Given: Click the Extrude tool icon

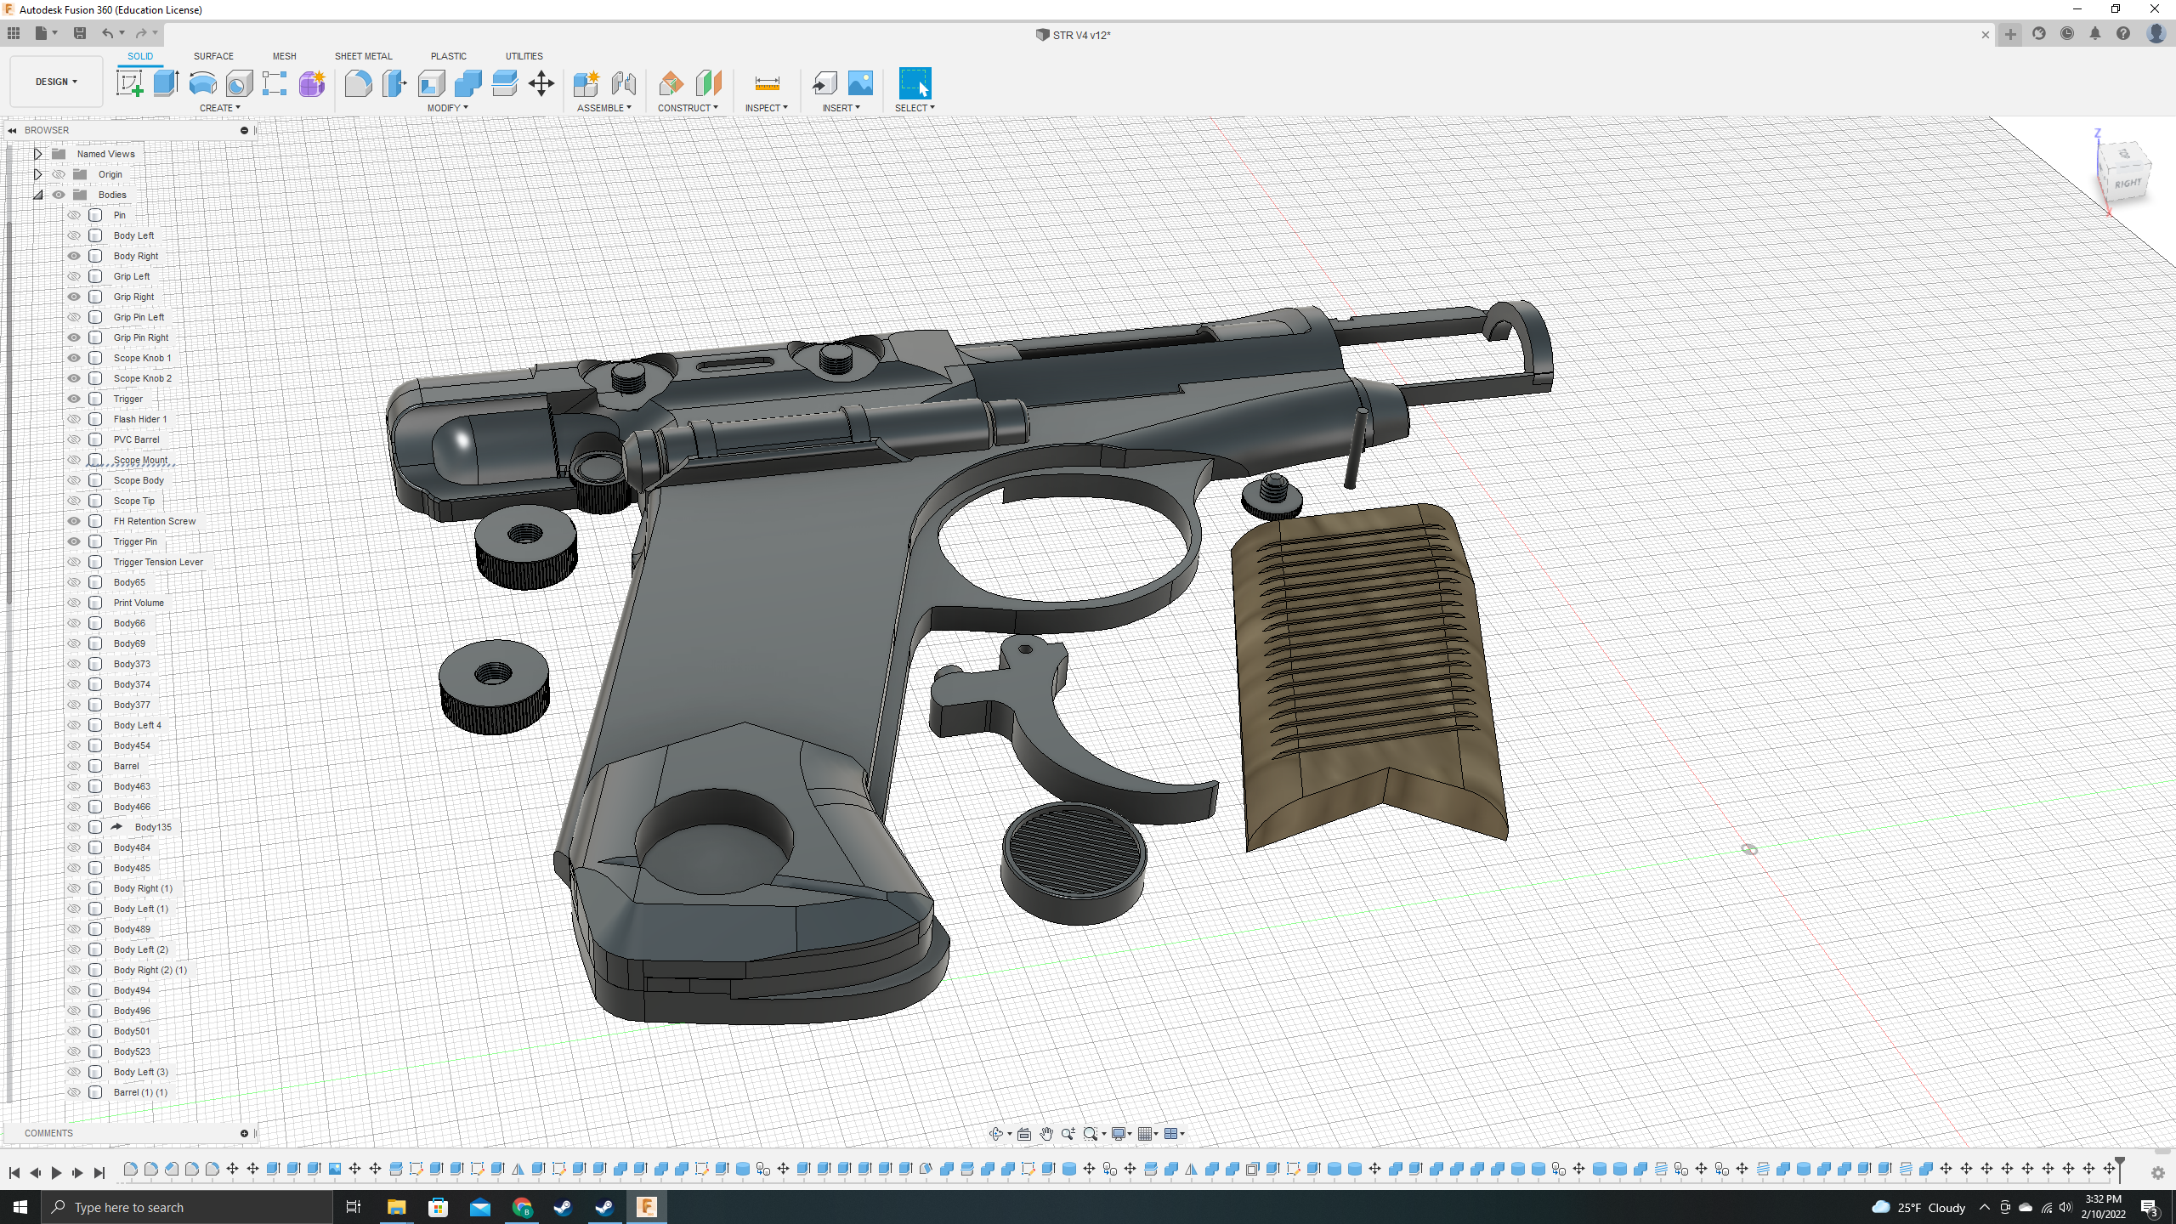Looking at the screenshot, I should (x=166, y=83).
